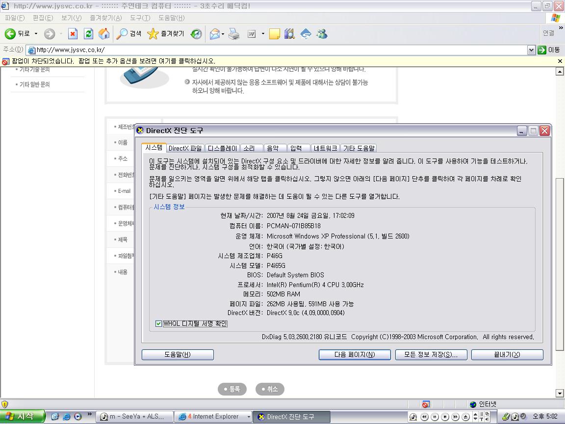The height and width of the screenshot is (424, 565).
Task: Click the blocked pop-up icon in status bar
Action: pyautogui.click(x=426, y=404)
